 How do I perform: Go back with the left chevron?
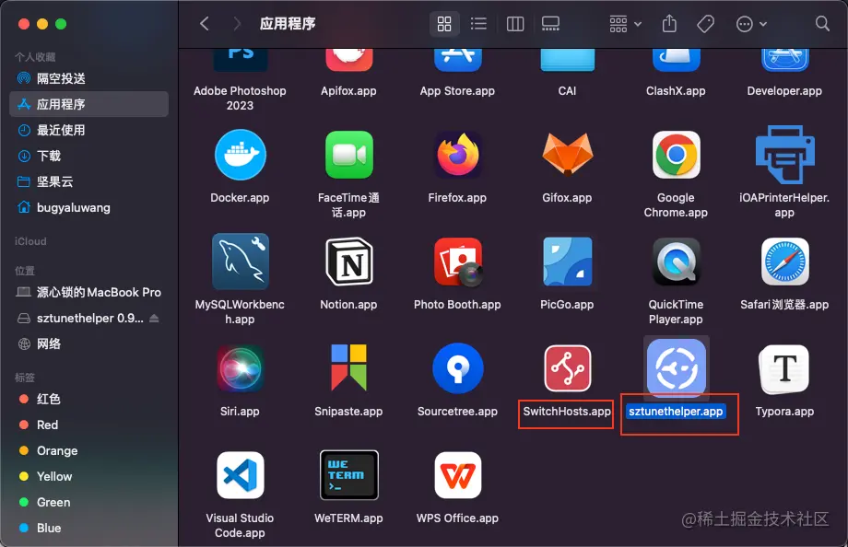coord(205,24)
